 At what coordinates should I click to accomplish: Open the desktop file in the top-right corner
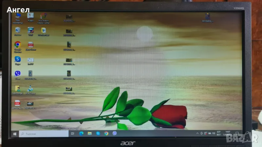pyautogui.click(x=207, y=18)
